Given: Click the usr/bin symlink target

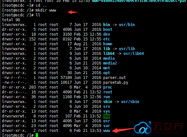Looking at the screenshot, I should [127, 25].
